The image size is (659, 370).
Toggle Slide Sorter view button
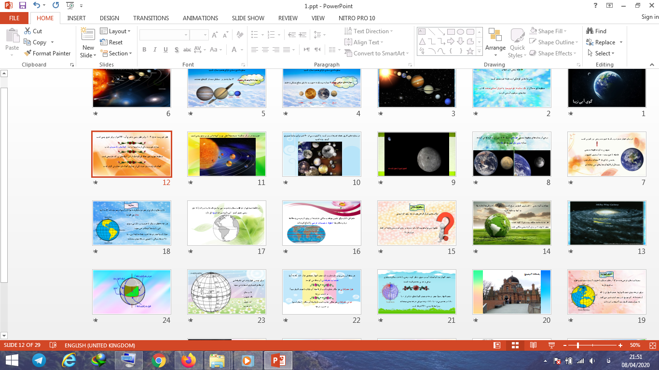(515, 345)
